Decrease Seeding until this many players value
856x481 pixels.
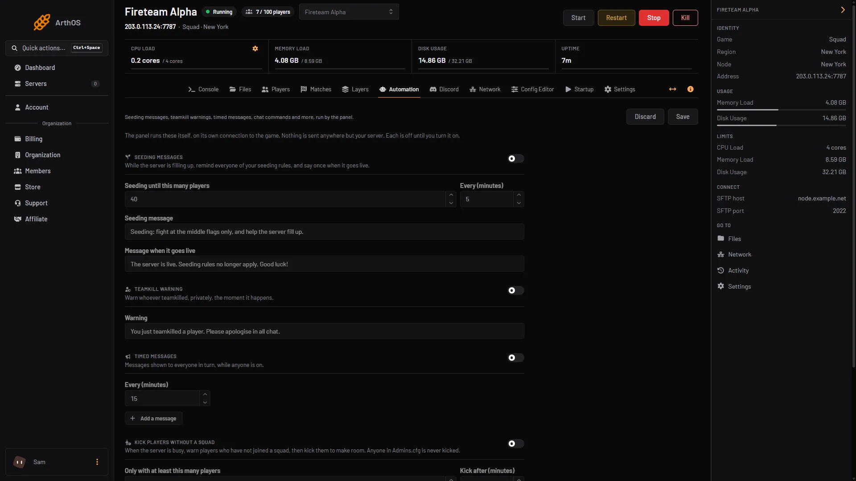[x=451, y=204]
